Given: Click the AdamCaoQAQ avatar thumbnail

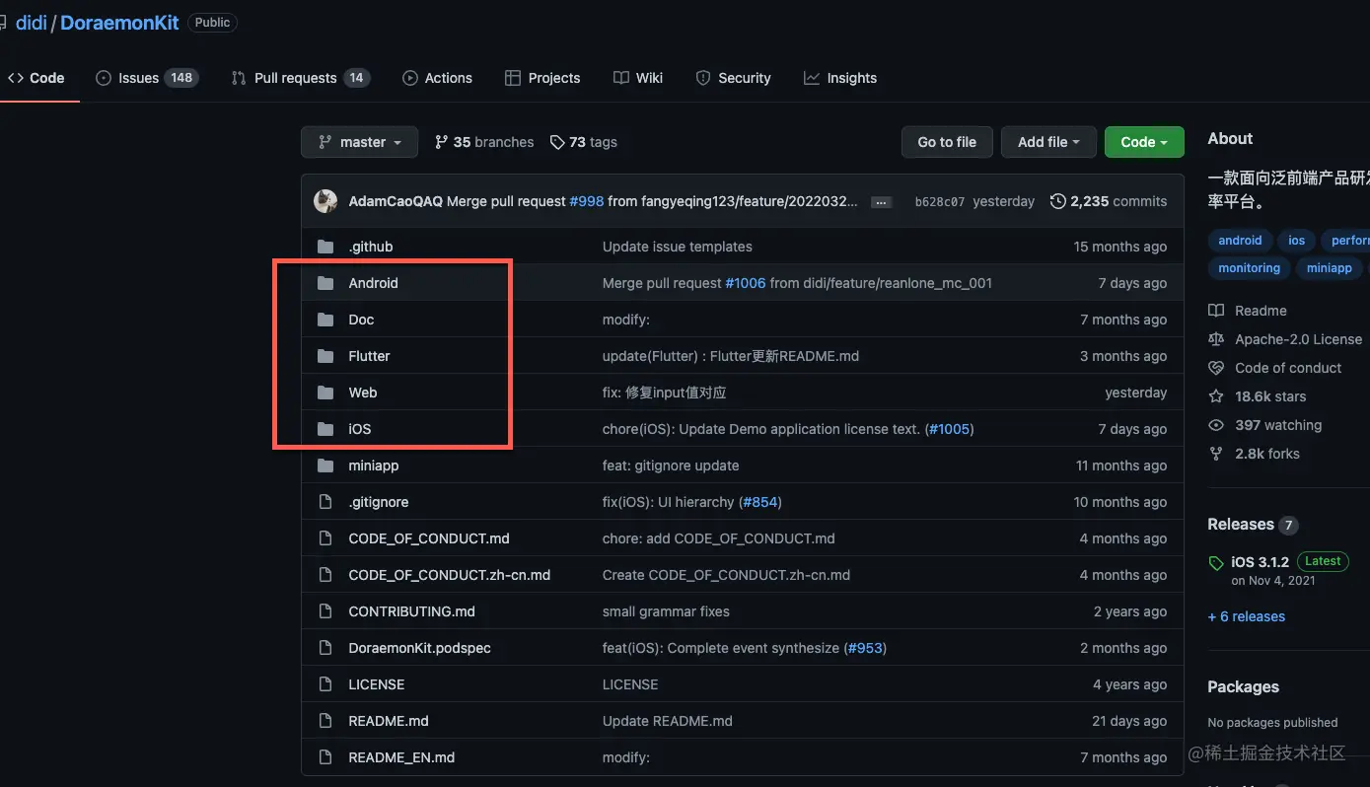Looking at the screenshot, I should (x=325, y=201).
